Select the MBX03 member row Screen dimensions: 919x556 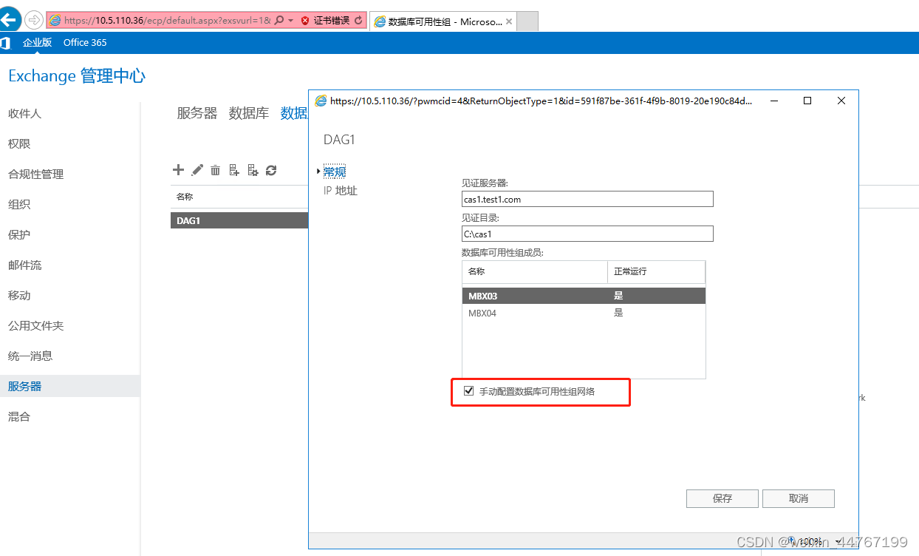(x=584, y=296)
